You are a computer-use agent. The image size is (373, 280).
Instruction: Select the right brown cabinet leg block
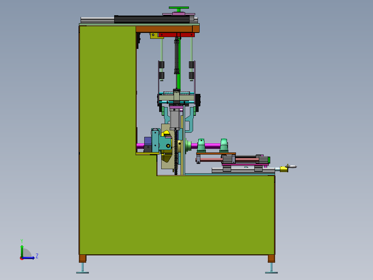point(271,259)
